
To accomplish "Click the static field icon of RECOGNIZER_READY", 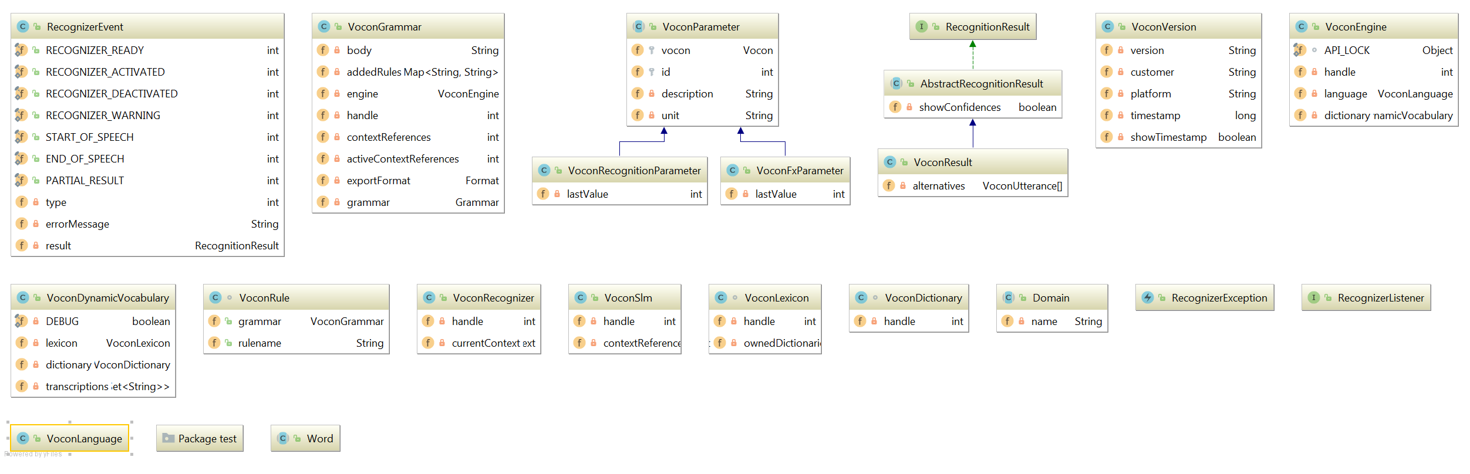I will (21, 50).
